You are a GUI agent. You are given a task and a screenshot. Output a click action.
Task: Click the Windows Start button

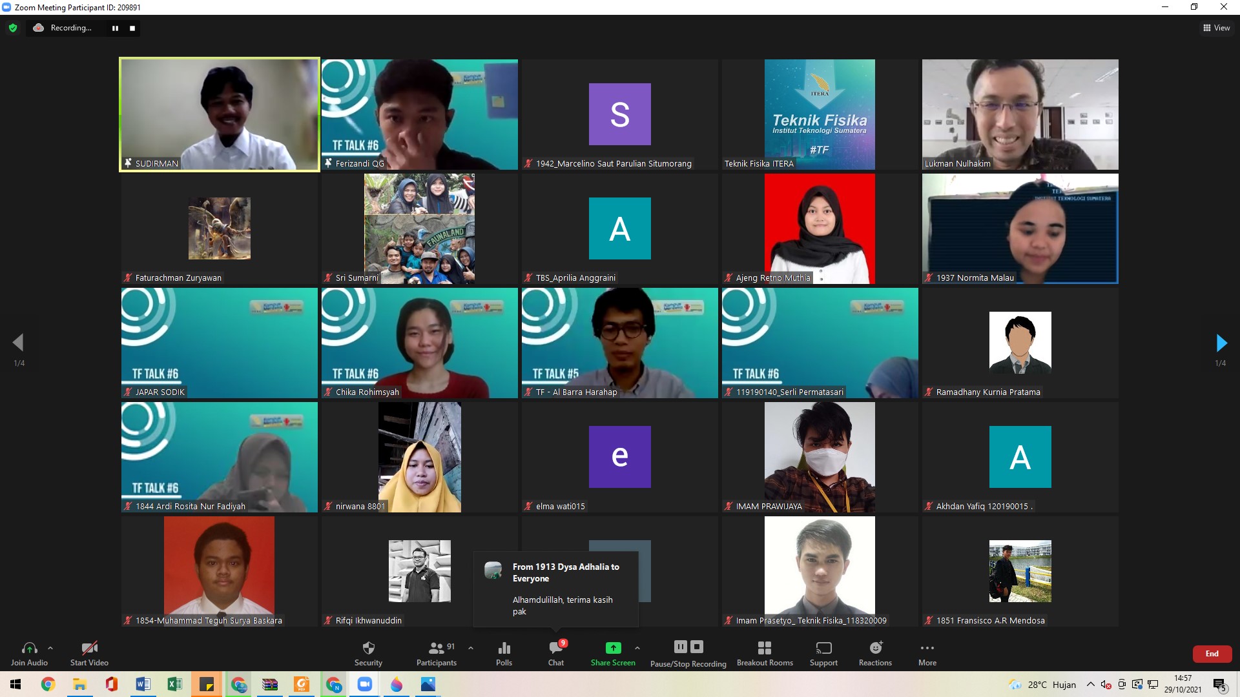click(15, 684)
